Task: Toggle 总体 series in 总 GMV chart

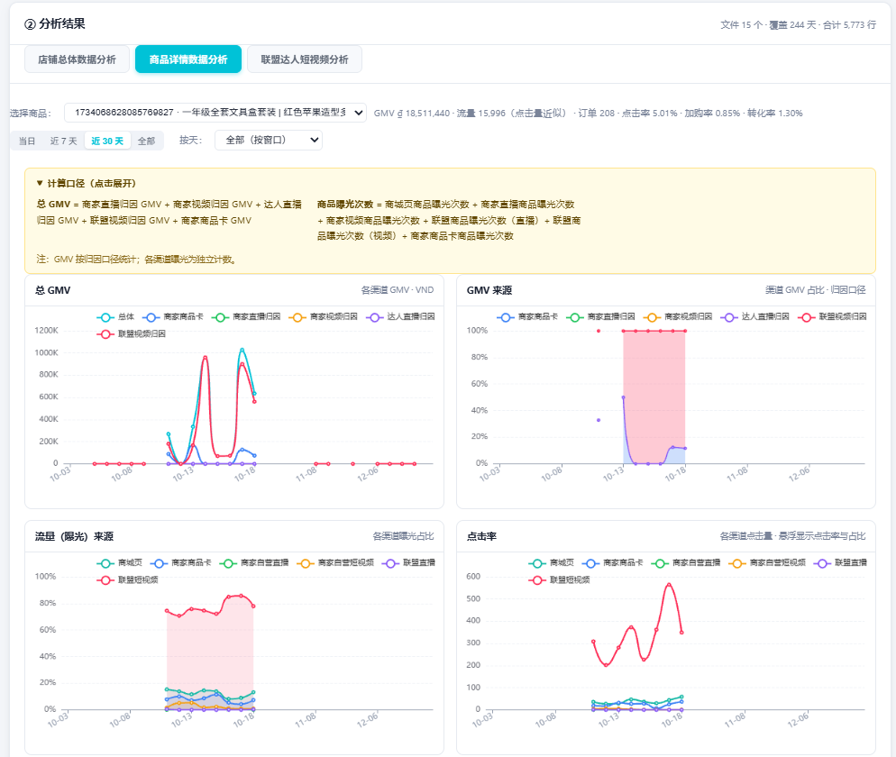Action: pos(115,317)
